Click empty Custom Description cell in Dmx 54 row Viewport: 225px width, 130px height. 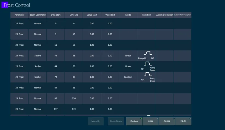(x=164, y=56)
